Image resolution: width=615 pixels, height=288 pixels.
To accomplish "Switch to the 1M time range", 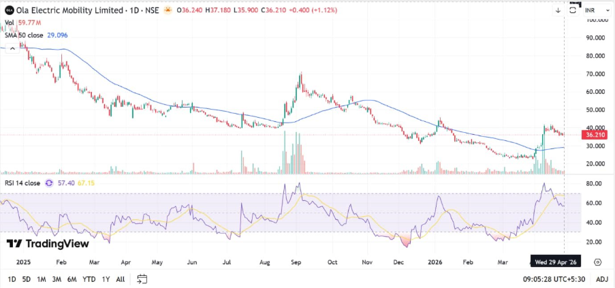I will (x=42, y=278).
